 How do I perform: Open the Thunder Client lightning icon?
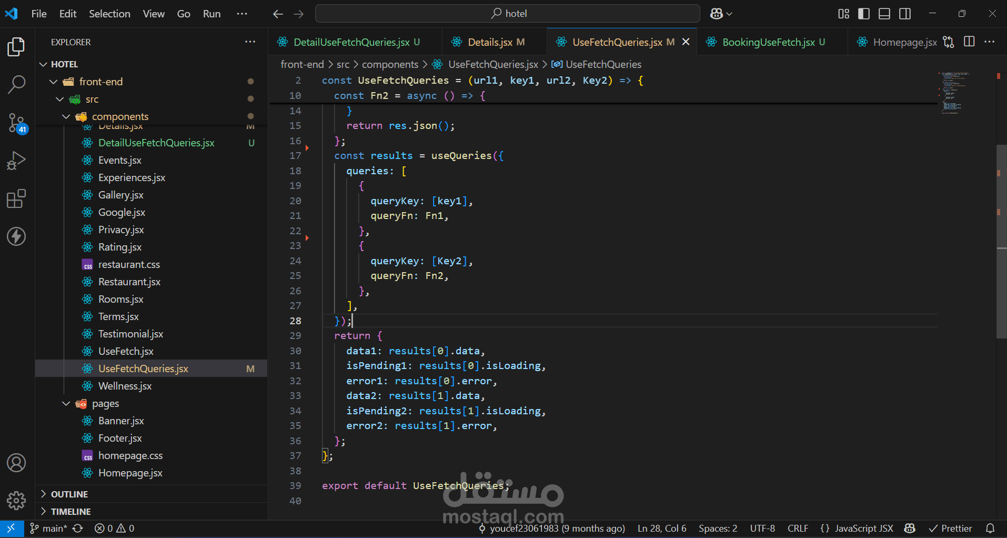tap(16, 237)
